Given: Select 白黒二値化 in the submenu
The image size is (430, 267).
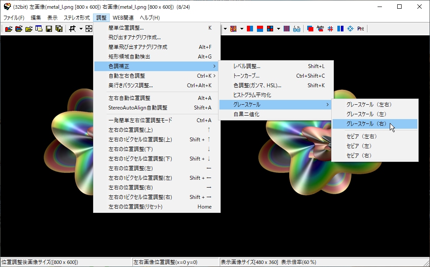Looking at the screenshot, I should (275, 114).
